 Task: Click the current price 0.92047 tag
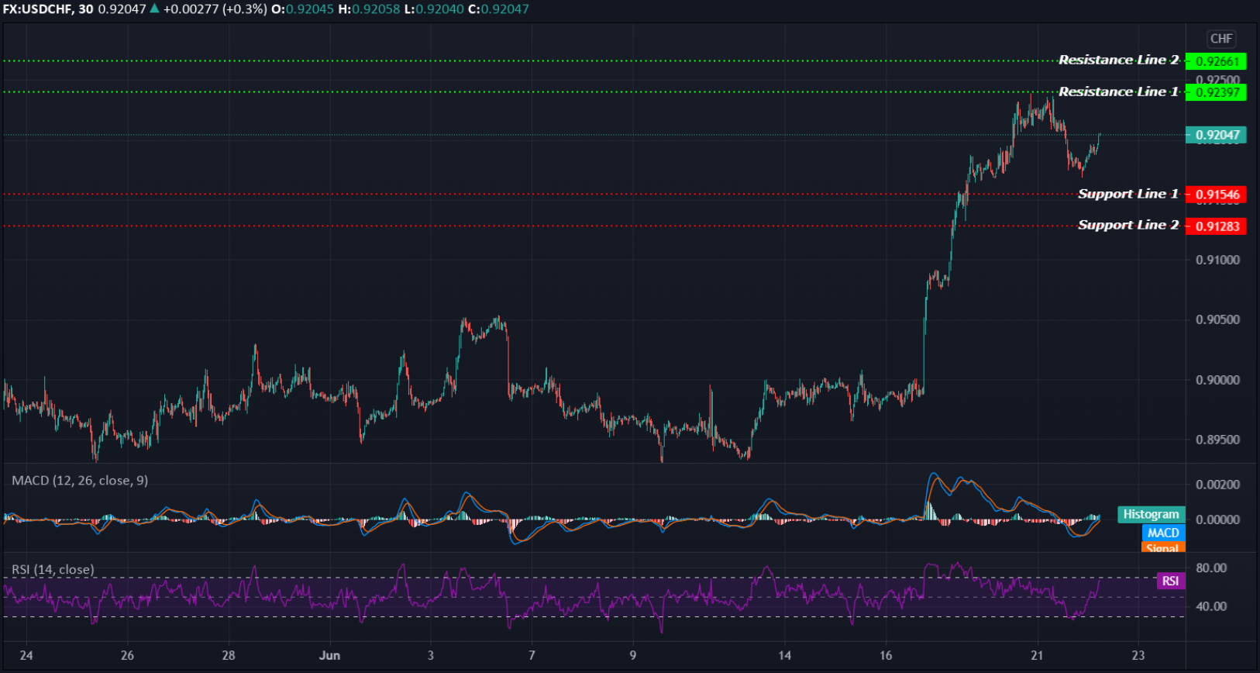(x=1217, y=135)
